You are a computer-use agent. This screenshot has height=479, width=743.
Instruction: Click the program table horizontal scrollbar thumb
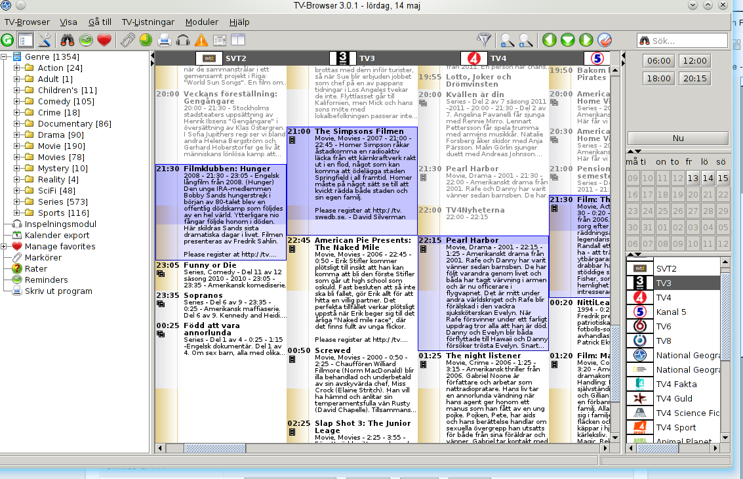[x=214, y=448]
